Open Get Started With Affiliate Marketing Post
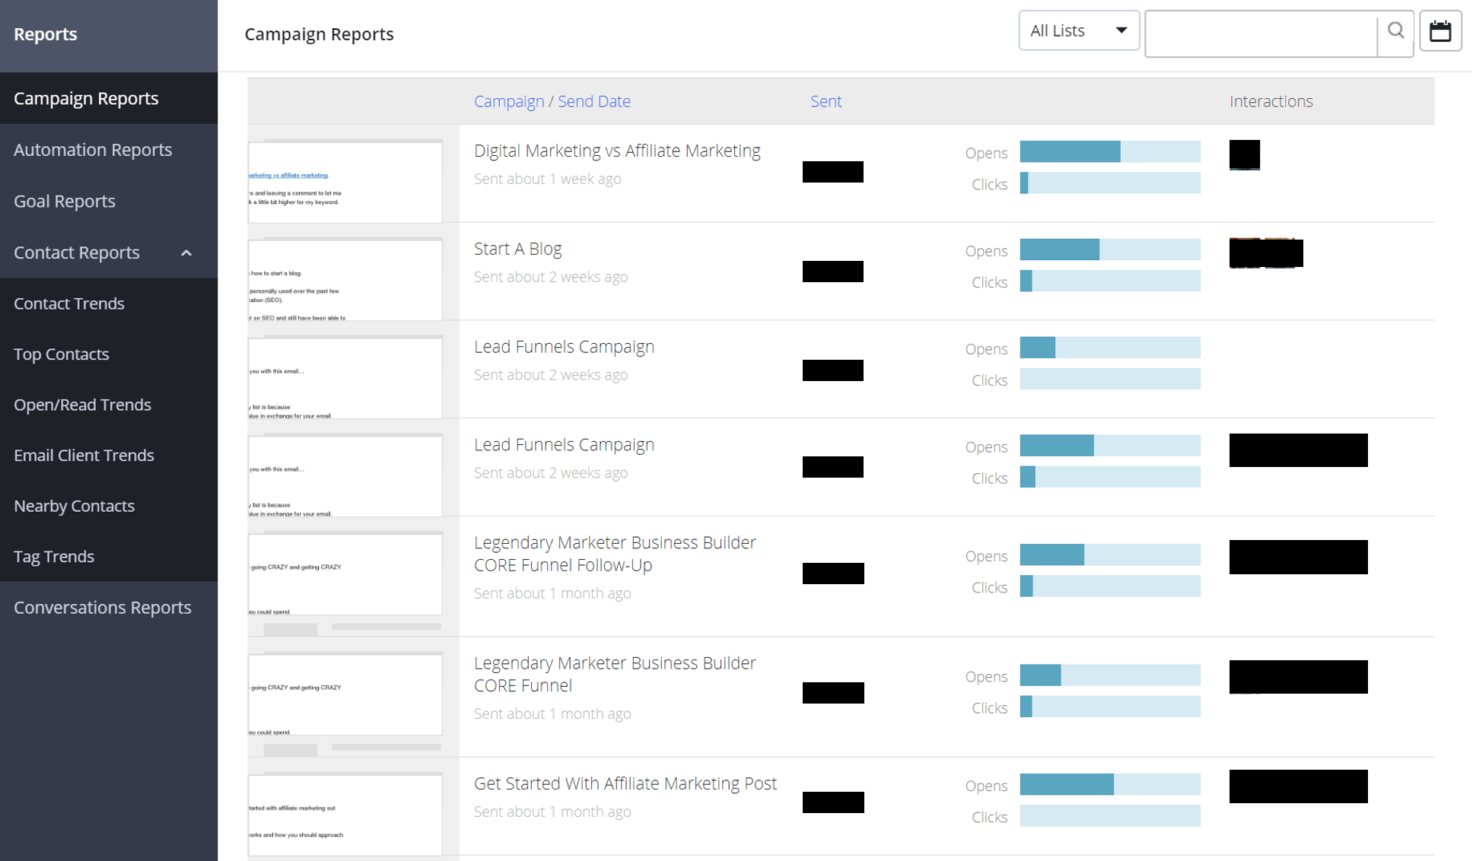 pos(625,783)
